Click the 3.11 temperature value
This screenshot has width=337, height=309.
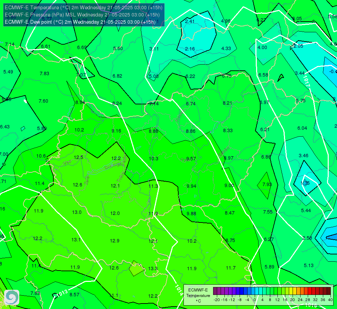tap(154, 49)
